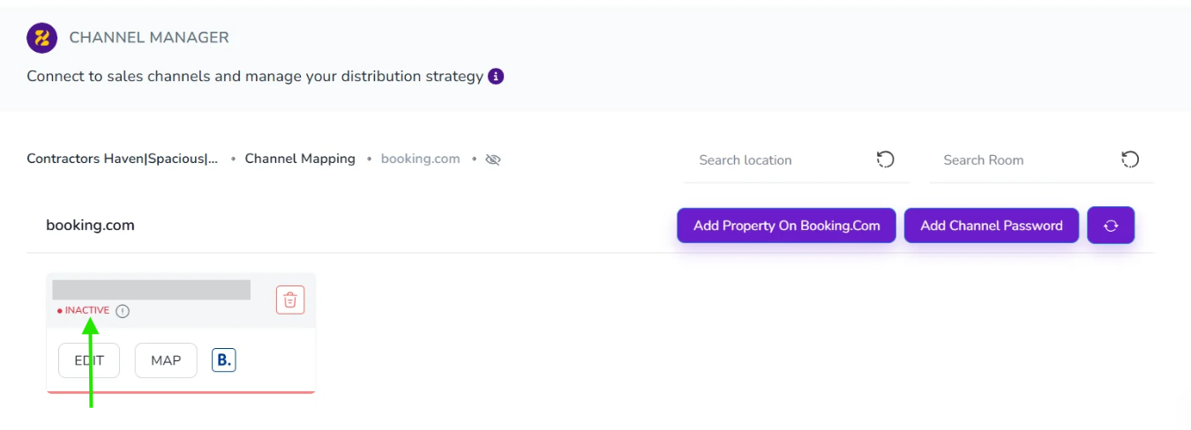Focus the Search Room input
1191x430 pixels.
coord(1019,160)
